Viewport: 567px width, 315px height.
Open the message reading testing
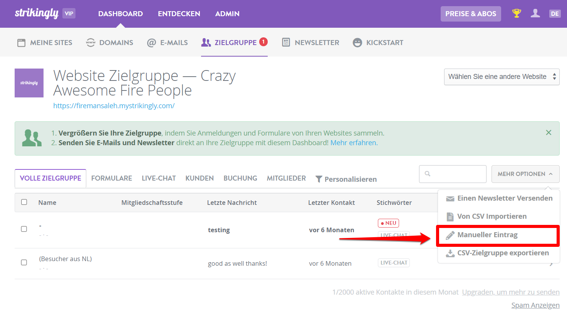click(219, 230)
